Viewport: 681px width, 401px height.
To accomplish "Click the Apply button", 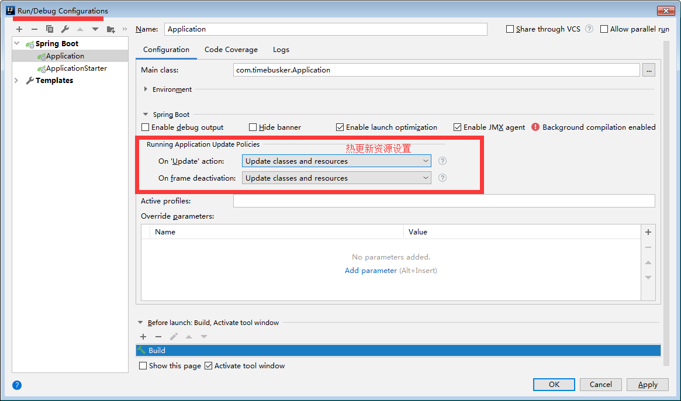I will (x=647, y=385).
